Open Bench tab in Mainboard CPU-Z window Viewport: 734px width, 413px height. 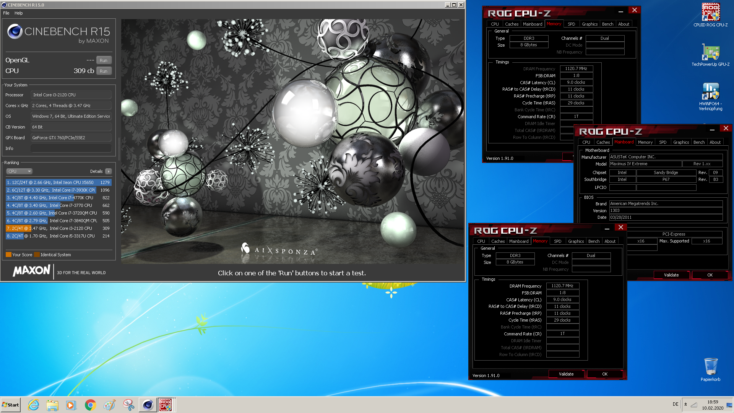coord(699,142)
